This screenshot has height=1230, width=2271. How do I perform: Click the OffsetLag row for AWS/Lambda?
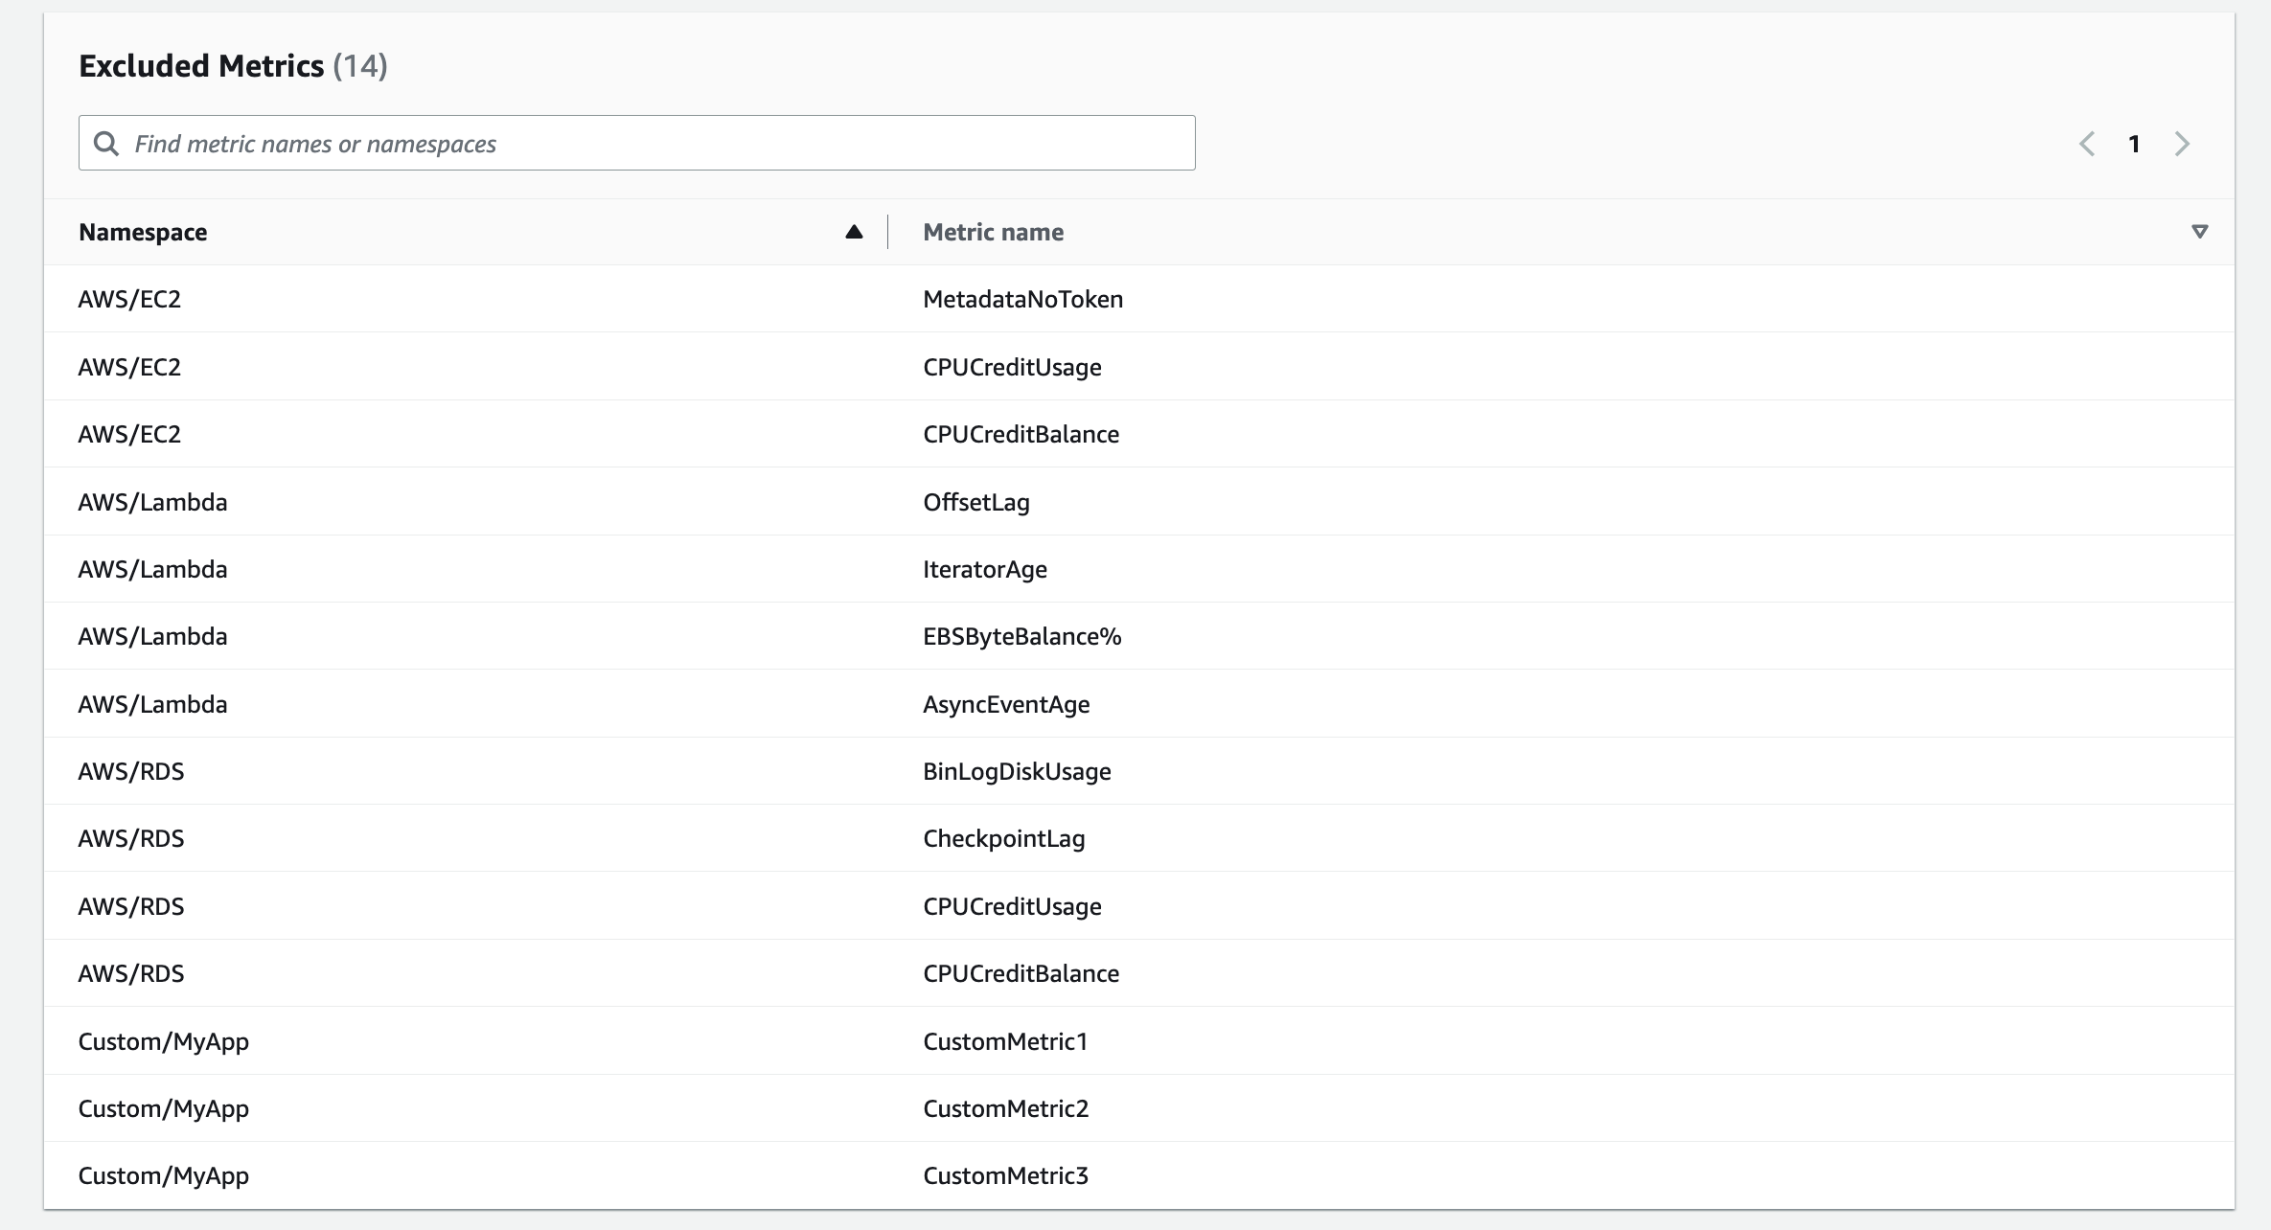point(975,501)
